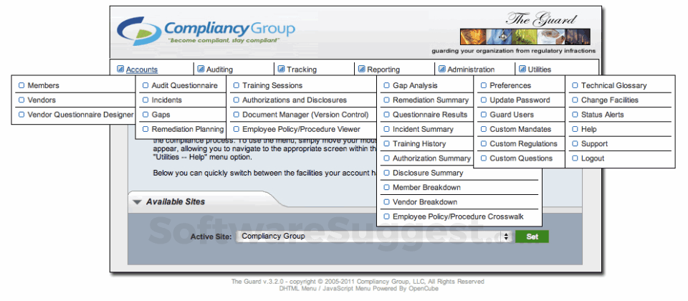Click The Guard banner image strip
Screen dimensions: 688x301
point(525,37)
